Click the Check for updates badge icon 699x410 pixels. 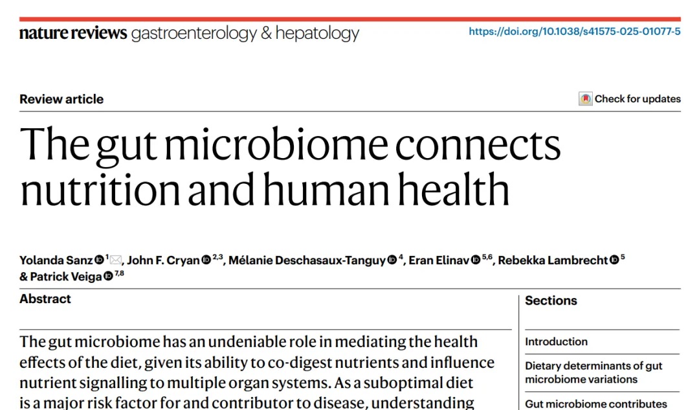tap(585, 99)
